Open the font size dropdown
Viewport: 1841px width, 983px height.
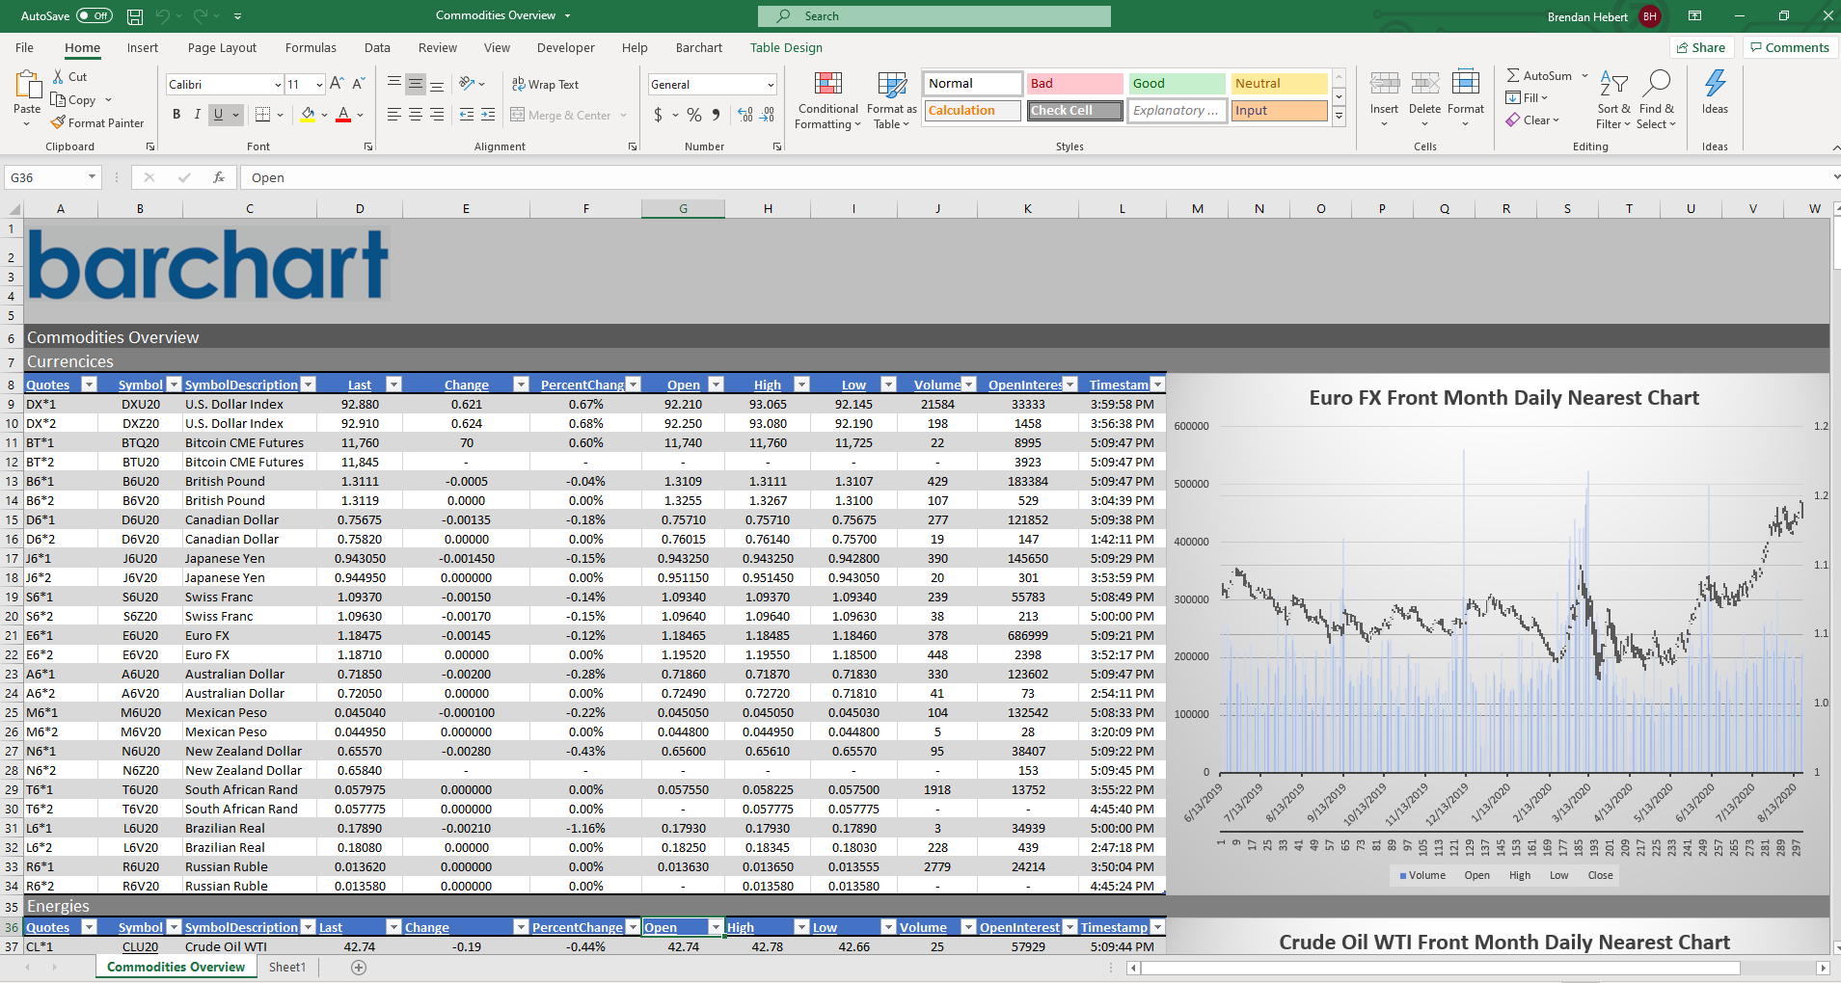[x=319, y=85]
